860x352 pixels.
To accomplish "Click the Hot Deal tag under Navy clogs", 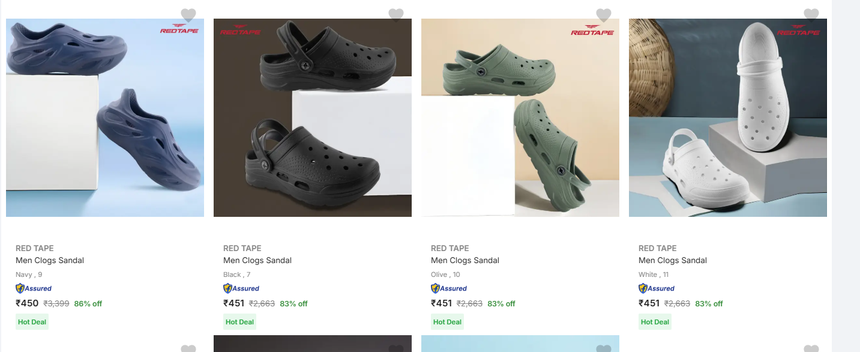I will [32, 322].
